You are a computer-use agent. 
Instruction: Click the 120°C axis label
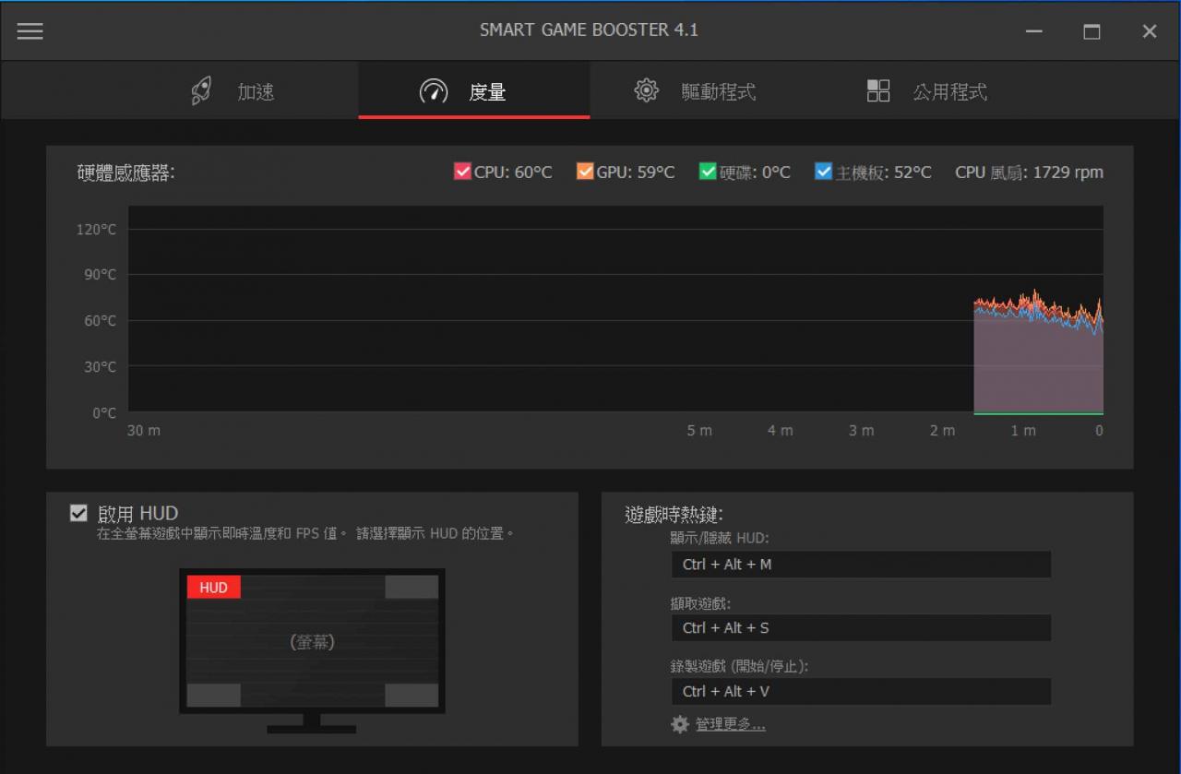pyautogui.click(x=96, y=229)
